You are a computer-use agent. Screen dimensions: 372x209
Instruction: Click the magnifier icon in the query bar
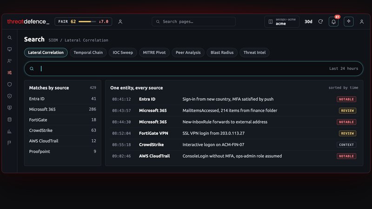click(32, 69)
